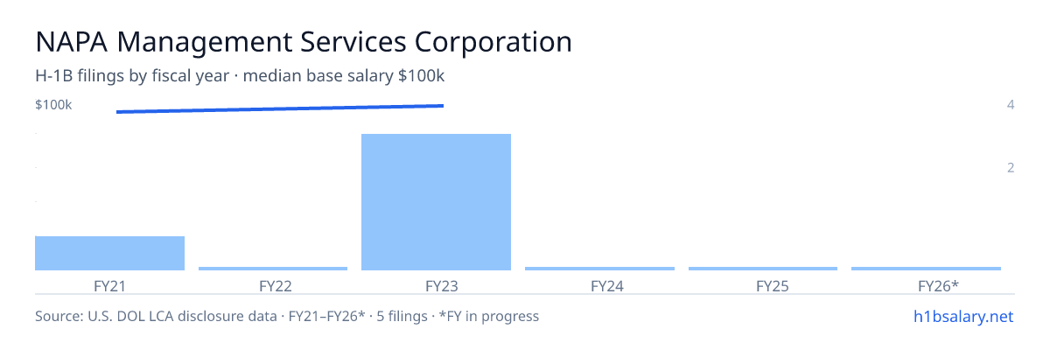Click the DOL LCA source footnote
Screen dimensions: 1050x350
click(x=287, y=316)
